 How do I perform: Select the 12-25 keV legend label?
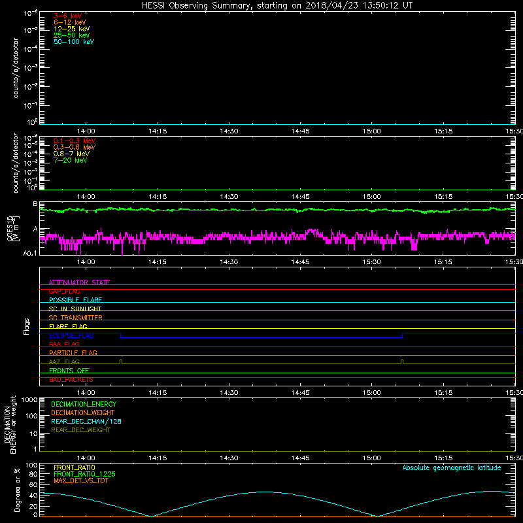click(72, 29)
